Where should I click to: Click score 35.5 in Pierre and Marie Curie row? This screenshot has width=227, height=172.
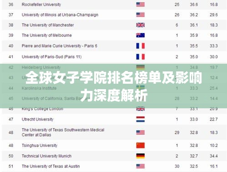point(194,46)
